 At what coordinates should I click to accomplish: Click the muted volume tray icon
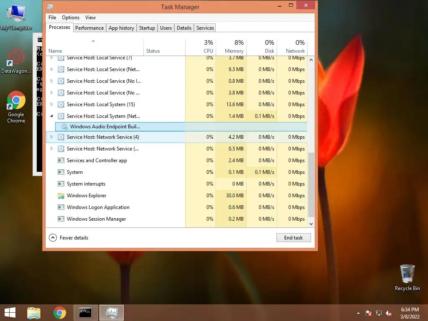[x=389, y=313]
